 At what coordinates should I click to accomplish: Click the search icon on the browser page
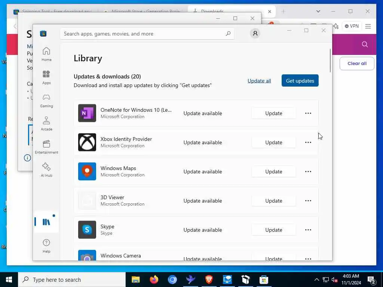click(365, 44)
